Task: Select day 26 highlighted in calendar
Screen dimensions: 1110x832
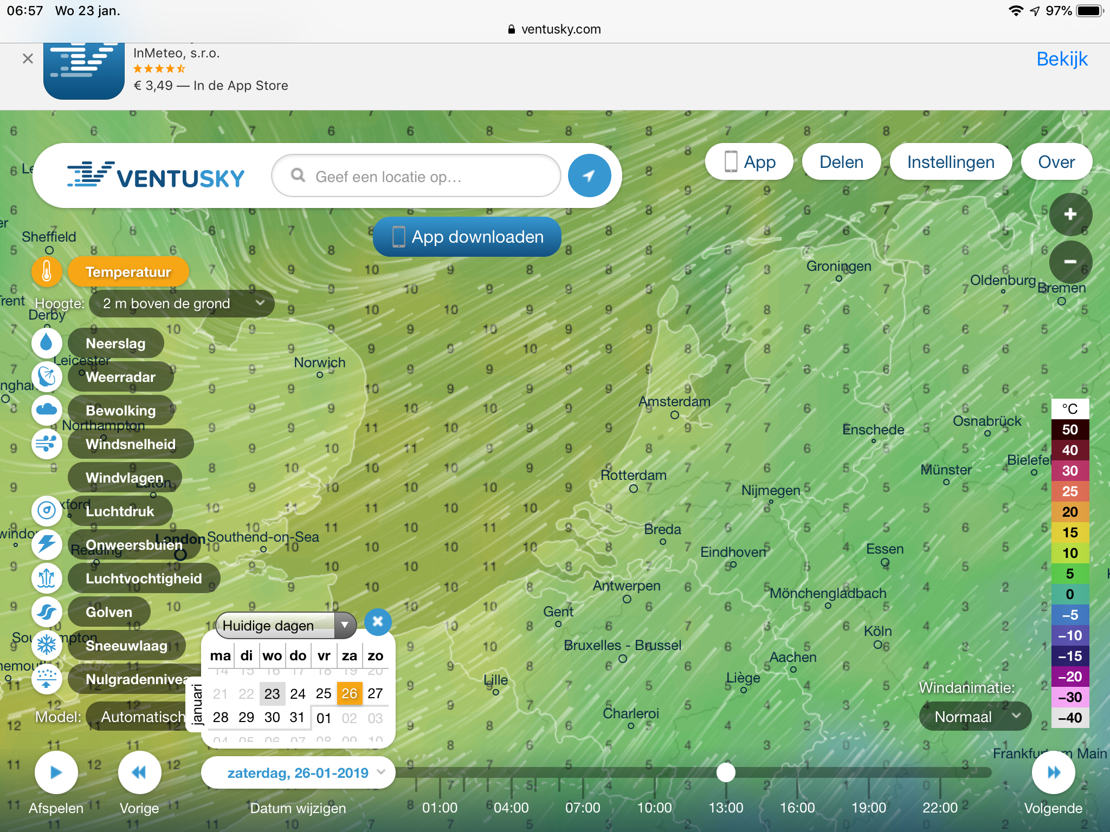Action: tap(350, 693)
